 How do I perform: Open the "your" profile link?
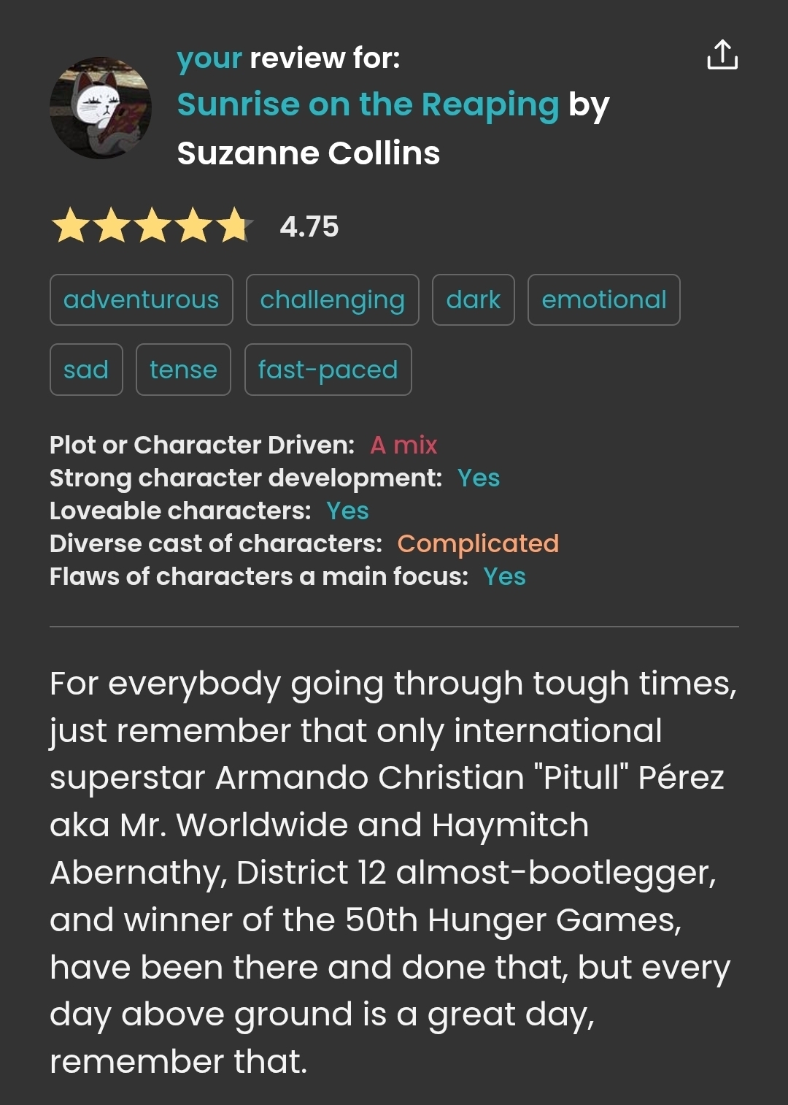tap(209, 58)
